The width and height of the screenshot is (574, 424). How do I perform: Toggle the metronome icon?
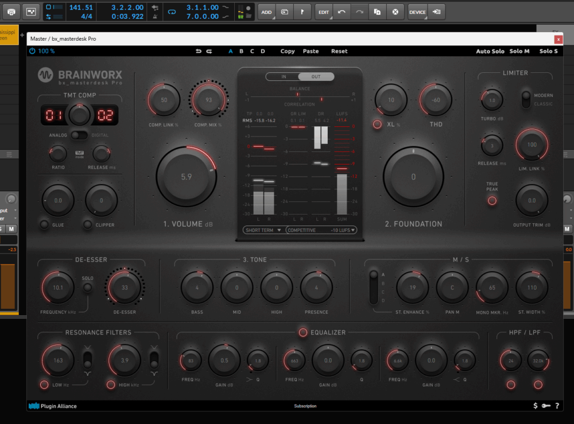(x=155, y=17)
